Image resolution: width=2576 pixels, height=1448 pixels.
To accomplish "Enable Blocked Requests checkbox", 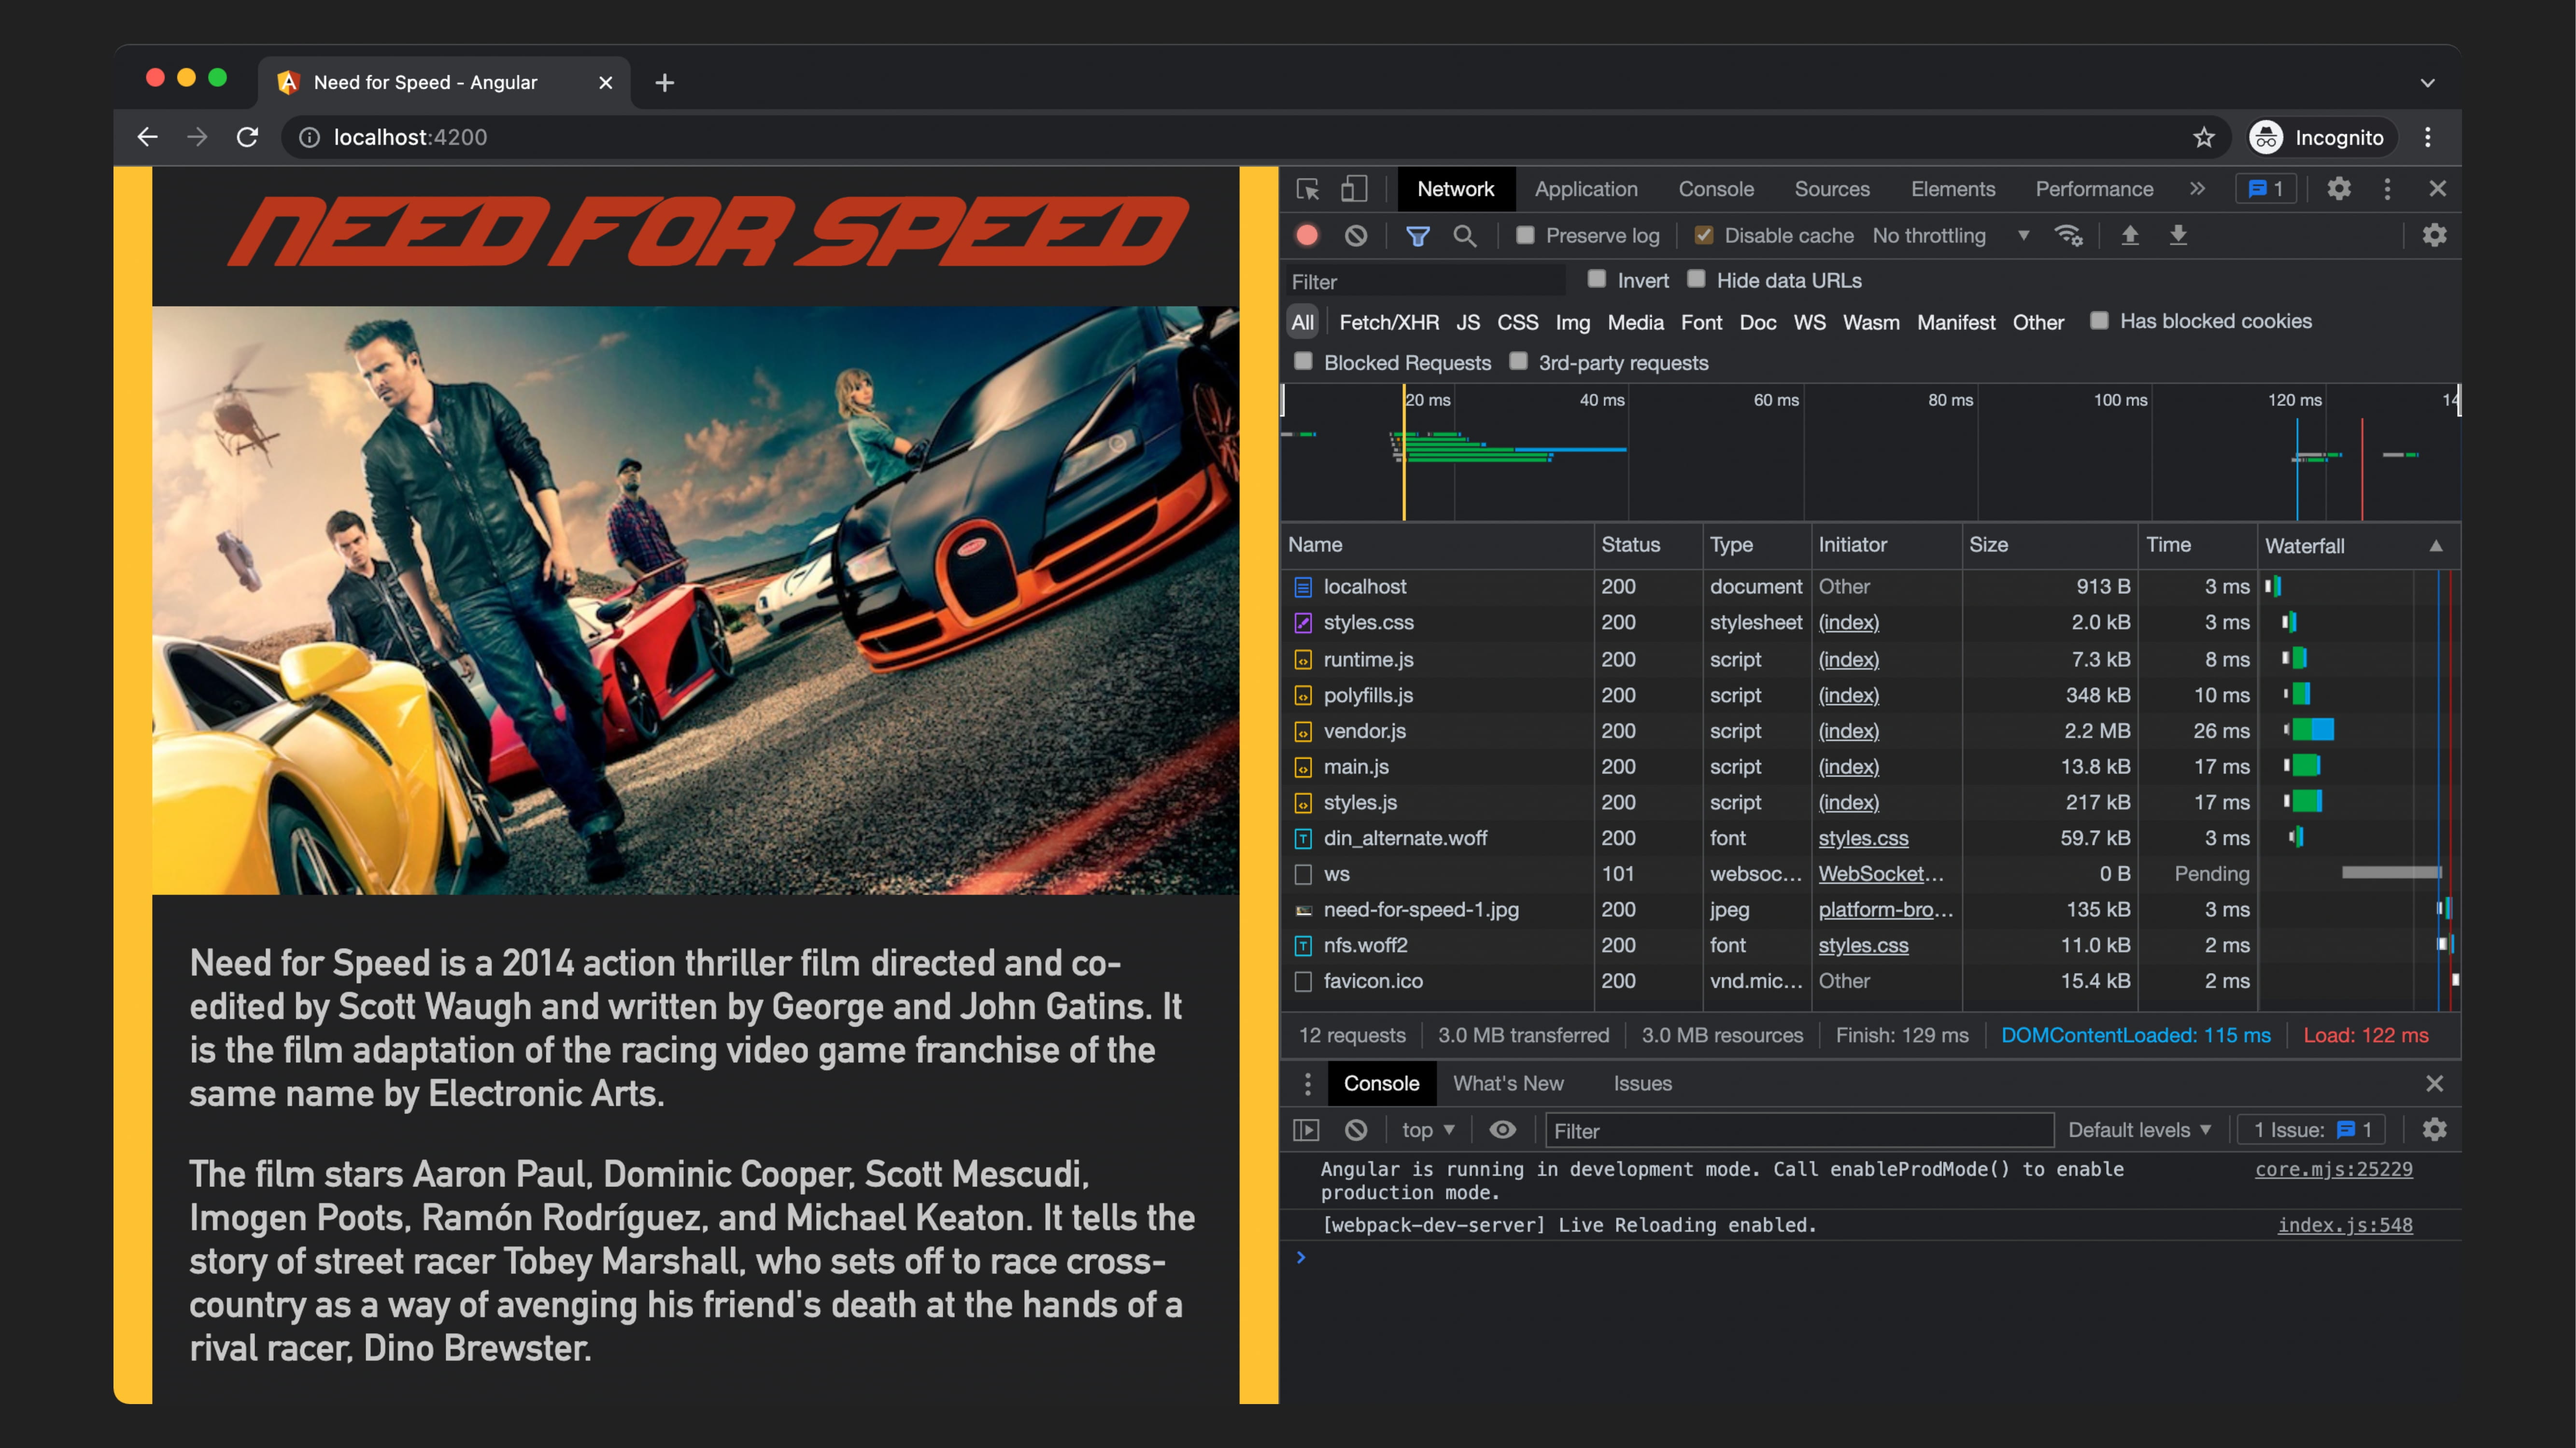I will [1303, 362].
